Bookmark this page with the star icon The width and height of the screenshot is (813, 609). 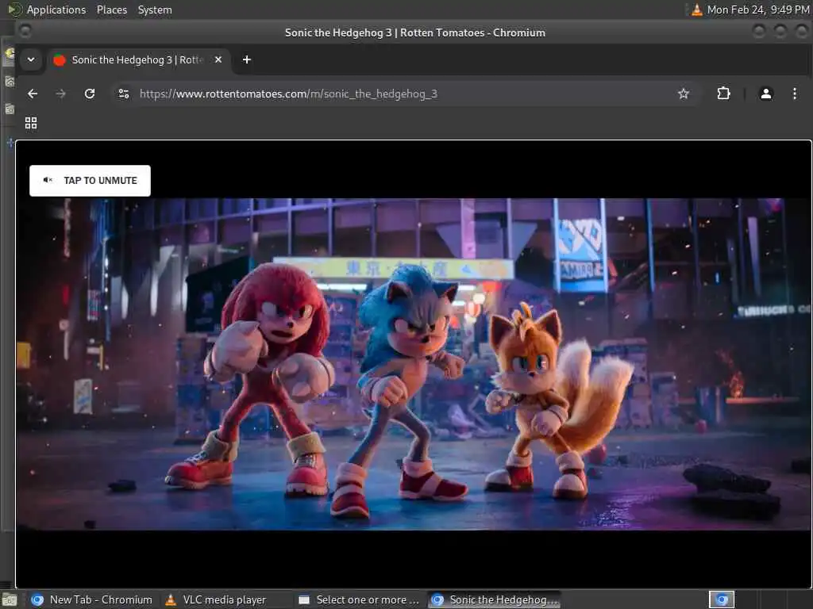684,94
